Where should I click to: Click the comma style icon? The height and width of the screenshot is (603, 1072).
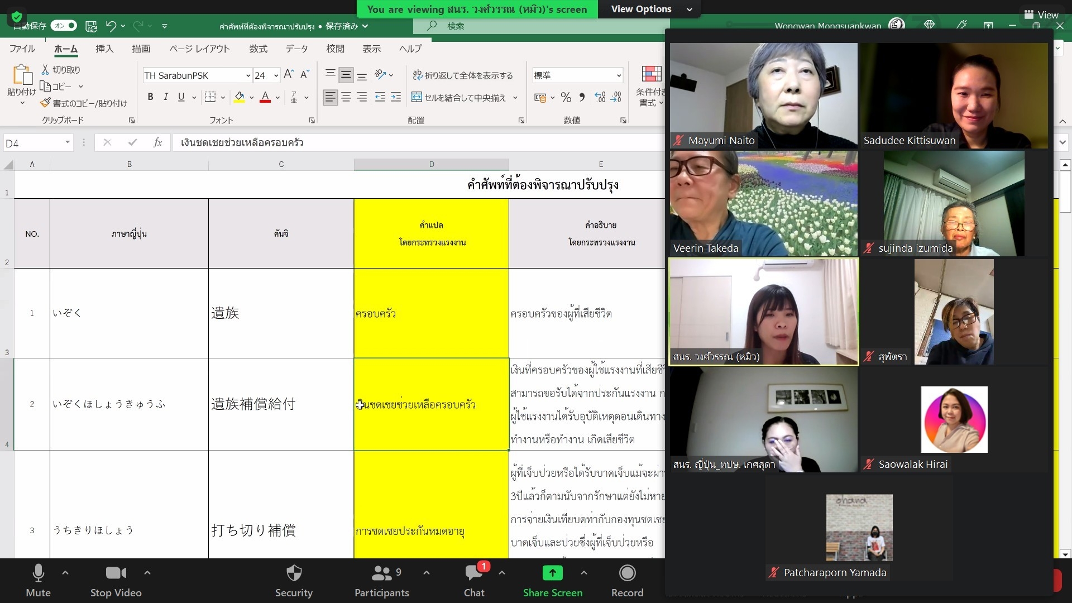pos(582,98)
